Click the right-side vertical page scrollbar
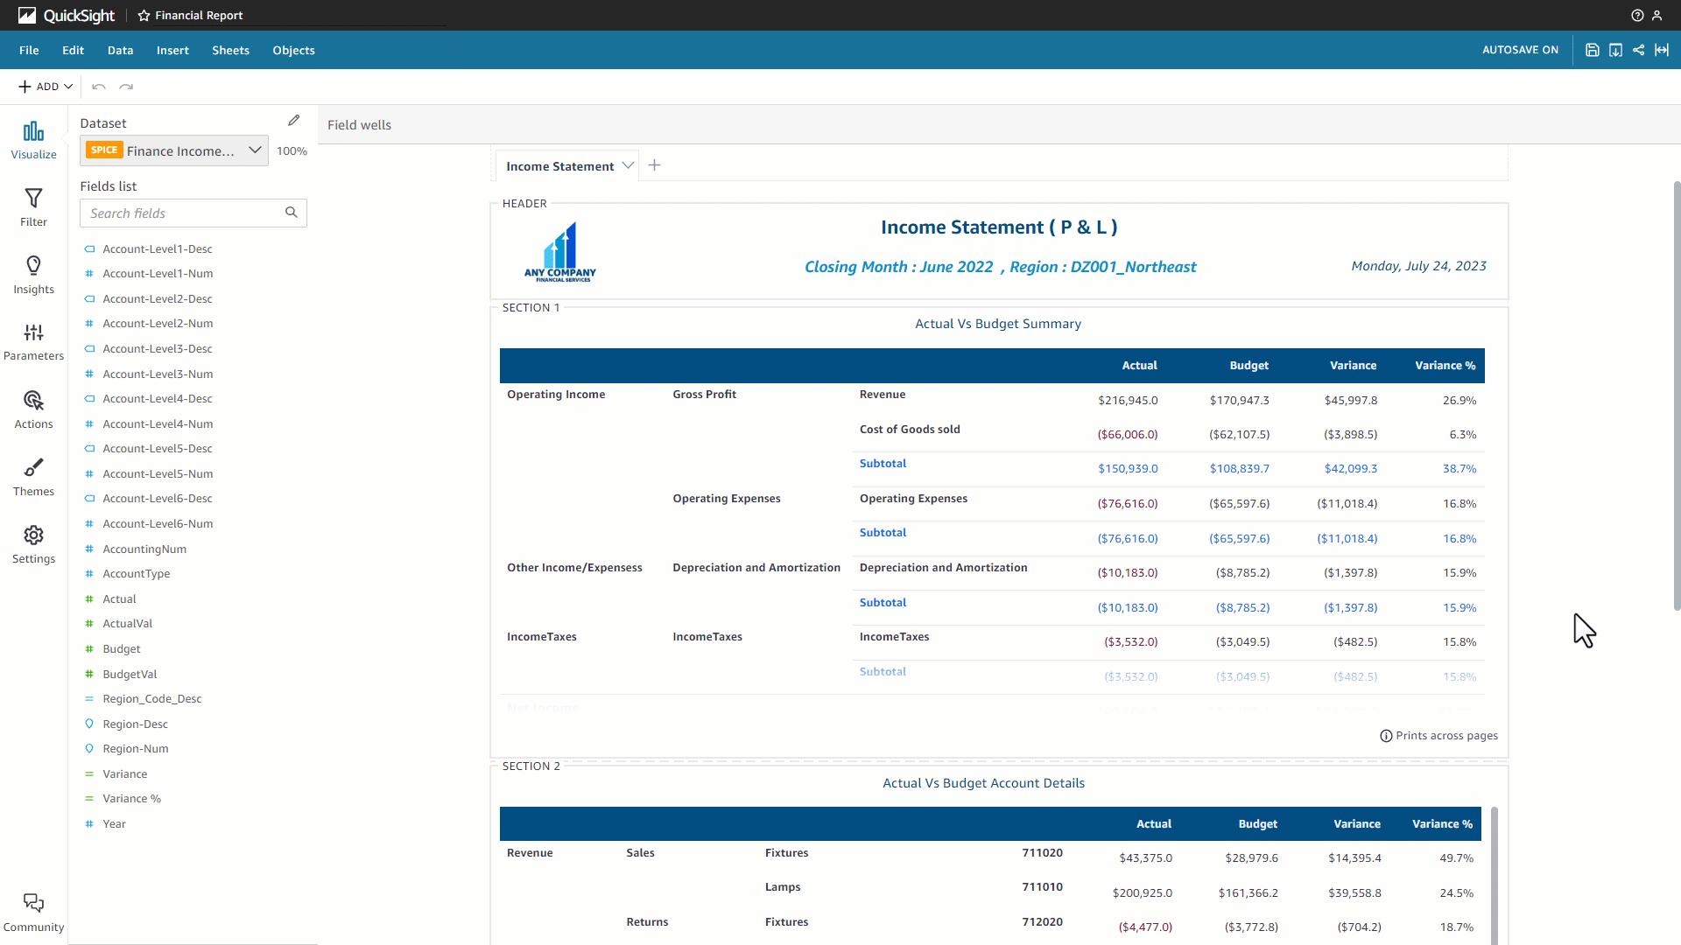 pyautogui.click(x=1676, y=394)
